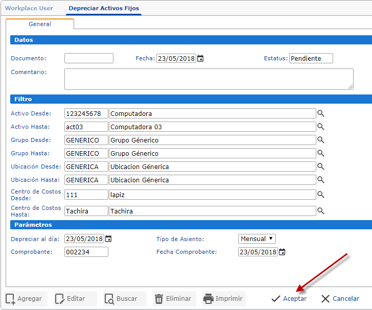Screen dimensions: 372x310
Task: Expand the Tipo de Asiento dropdown
Action: tap(257, 239)
